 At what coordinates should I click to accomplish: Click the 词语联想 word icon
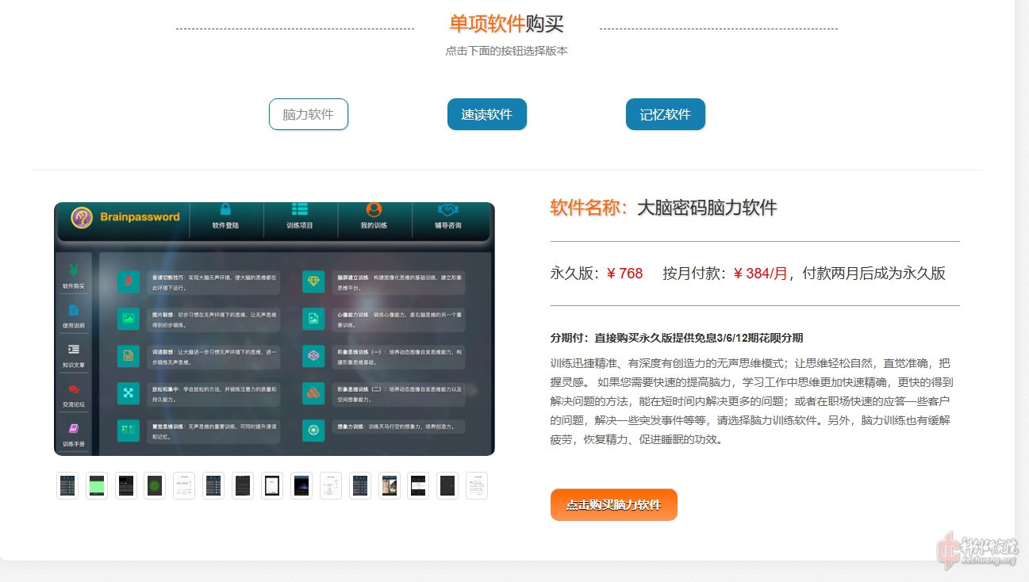click(128, 356)
